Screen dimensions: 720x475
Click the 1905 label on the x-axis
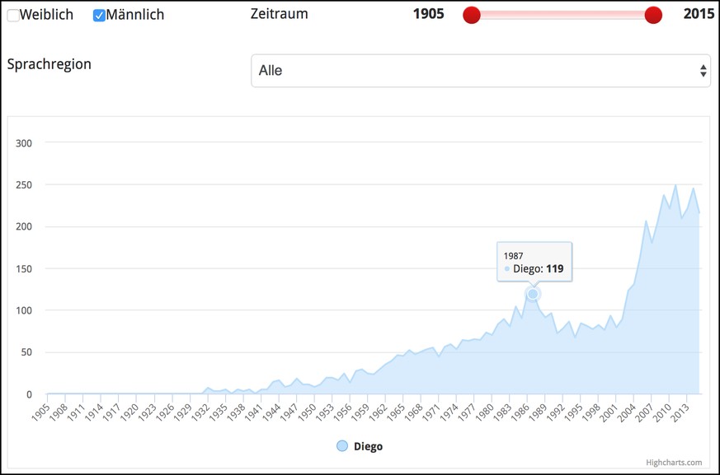tap(41, 411)
